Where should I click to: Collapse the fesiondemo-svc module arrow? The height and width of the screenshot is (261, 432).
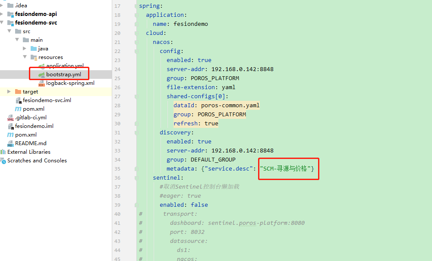coord(2,22)
